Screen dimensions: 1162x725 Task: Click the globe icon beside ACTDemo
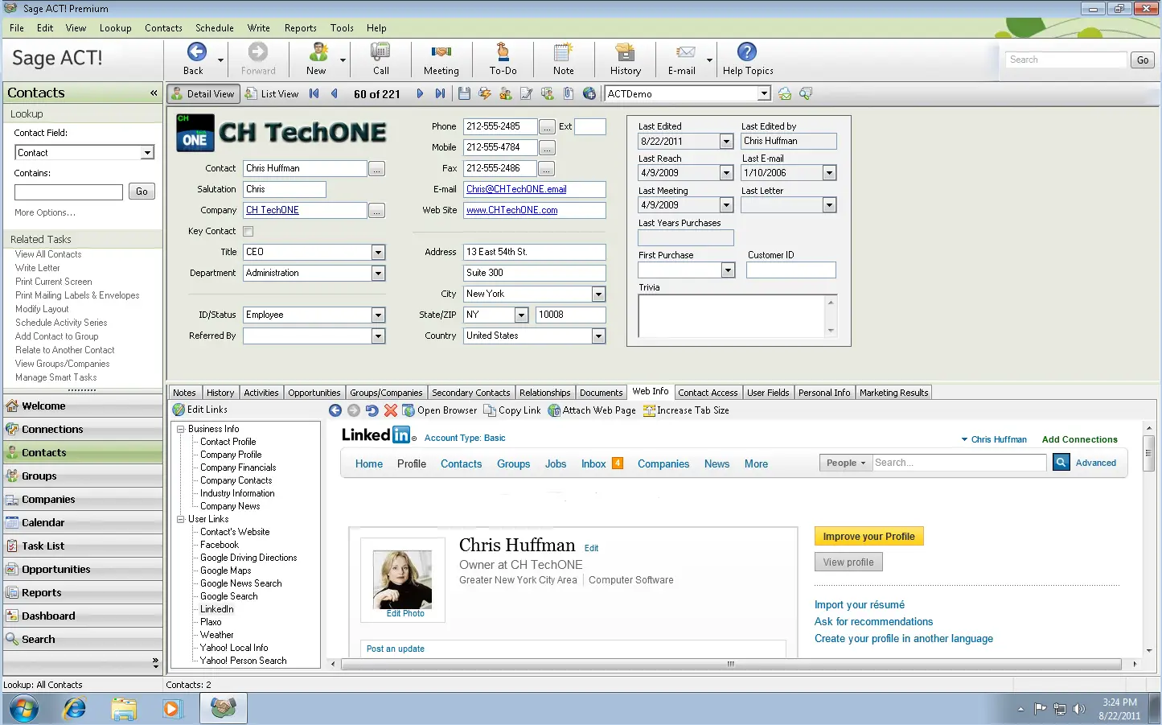pos(589,93)
